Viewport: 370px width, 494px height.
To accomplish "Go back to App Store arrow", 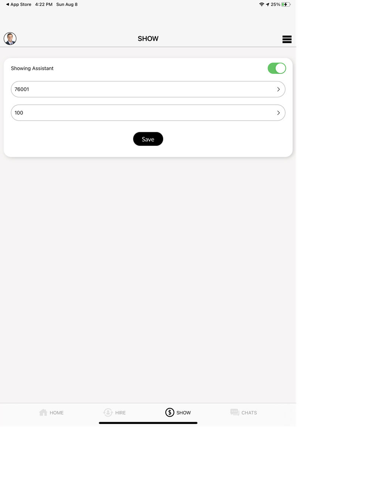I will point(7,4).
